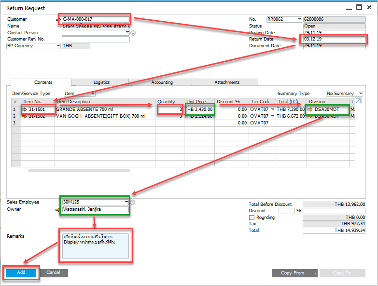Click the Return Date field 03.12.19
Screen dimensions: 378x286
pyautogui.click(x=335, y=39)
